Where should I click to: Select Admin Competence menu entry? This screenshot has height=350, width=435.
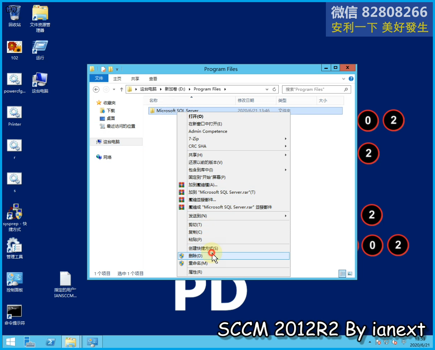[234, 131]
